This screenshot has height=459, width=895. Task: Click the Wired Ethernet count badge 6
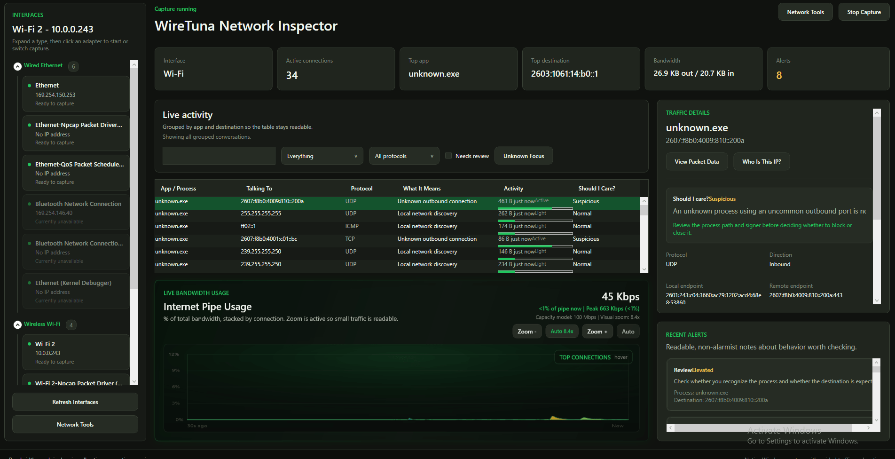point(73,66)
